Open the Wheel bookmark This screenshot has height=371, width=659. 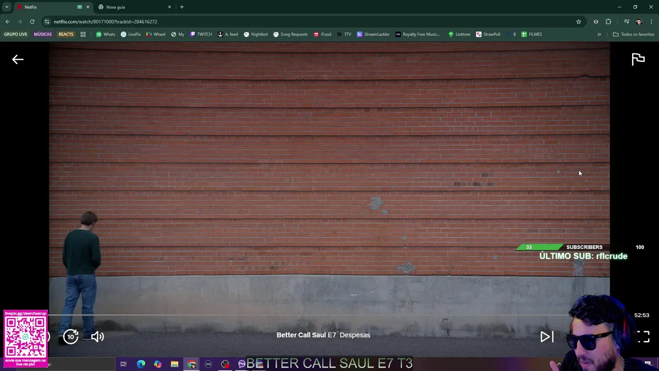pos(155,35)
